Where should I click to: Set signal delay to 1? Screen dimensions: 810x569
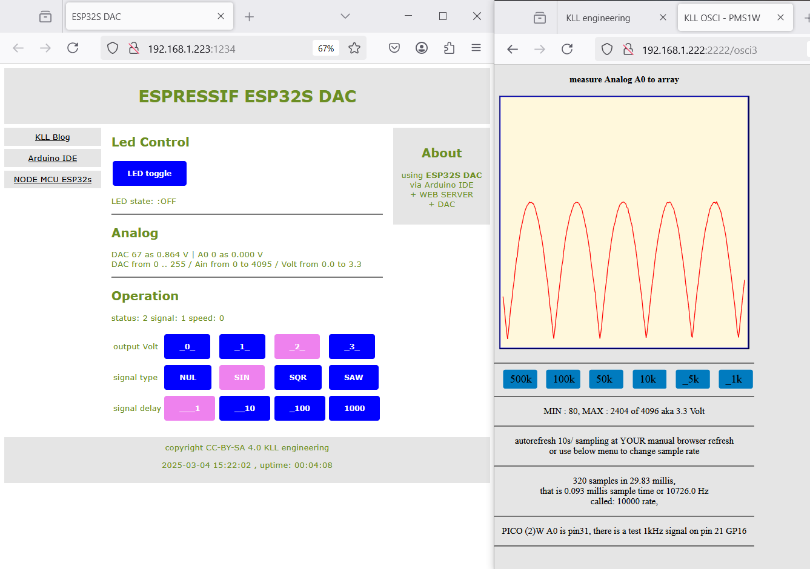click(x=190, y=408)
